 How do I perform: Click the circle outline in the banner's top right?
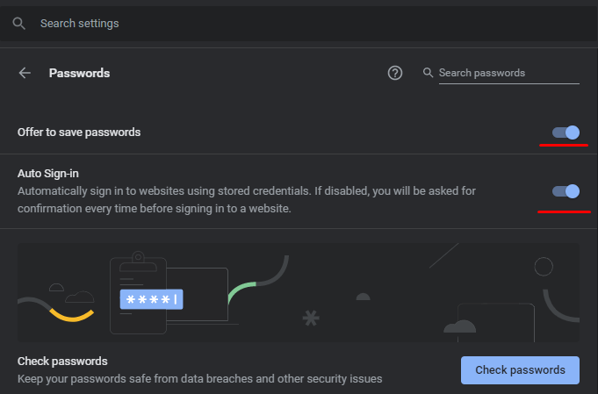tap(544, 267)
